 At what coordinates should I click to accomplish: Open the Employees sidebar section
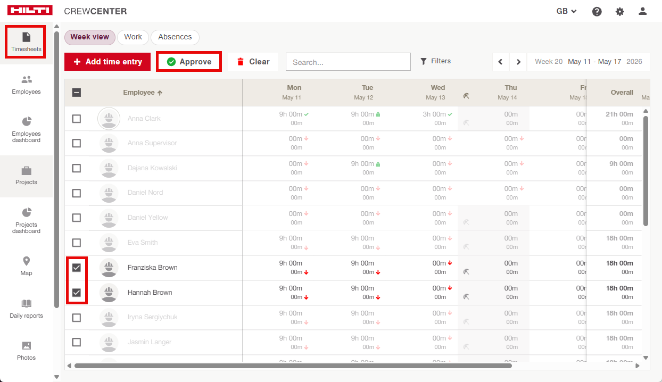pyautogui.click(x=26, y=85)
